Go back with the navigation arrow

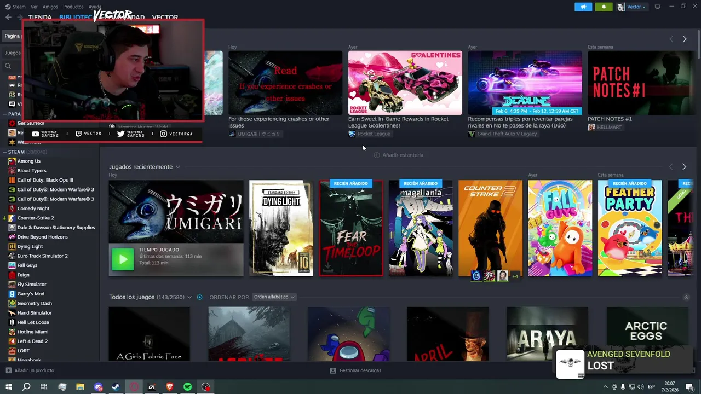click(x=8, y=17)
